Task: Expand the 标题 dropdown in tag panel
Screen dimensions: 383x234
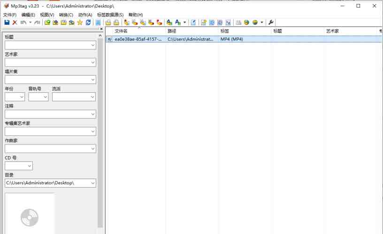Action: pyautogui.click(x=92, y=45)
